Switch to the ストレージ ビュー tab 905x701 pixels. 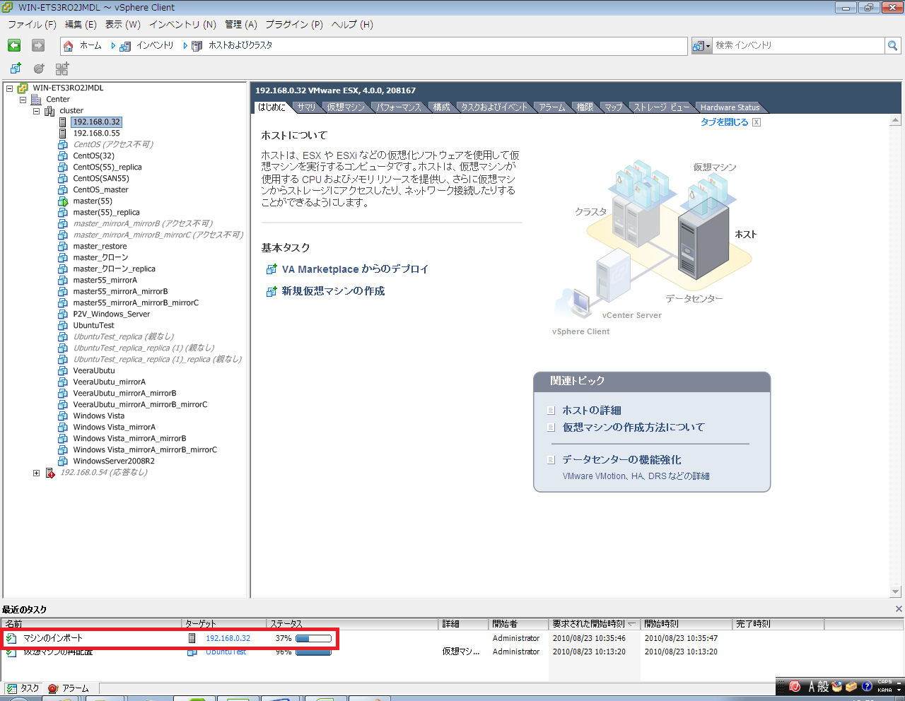[x=661, y=107]
